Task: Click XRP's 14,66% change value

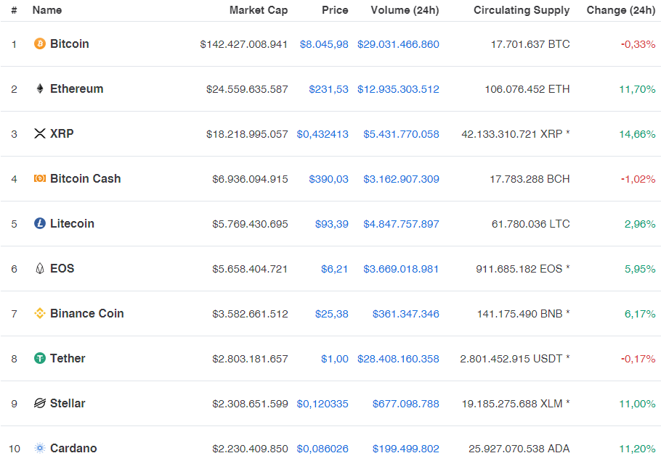Action: [x=637, y=134]
